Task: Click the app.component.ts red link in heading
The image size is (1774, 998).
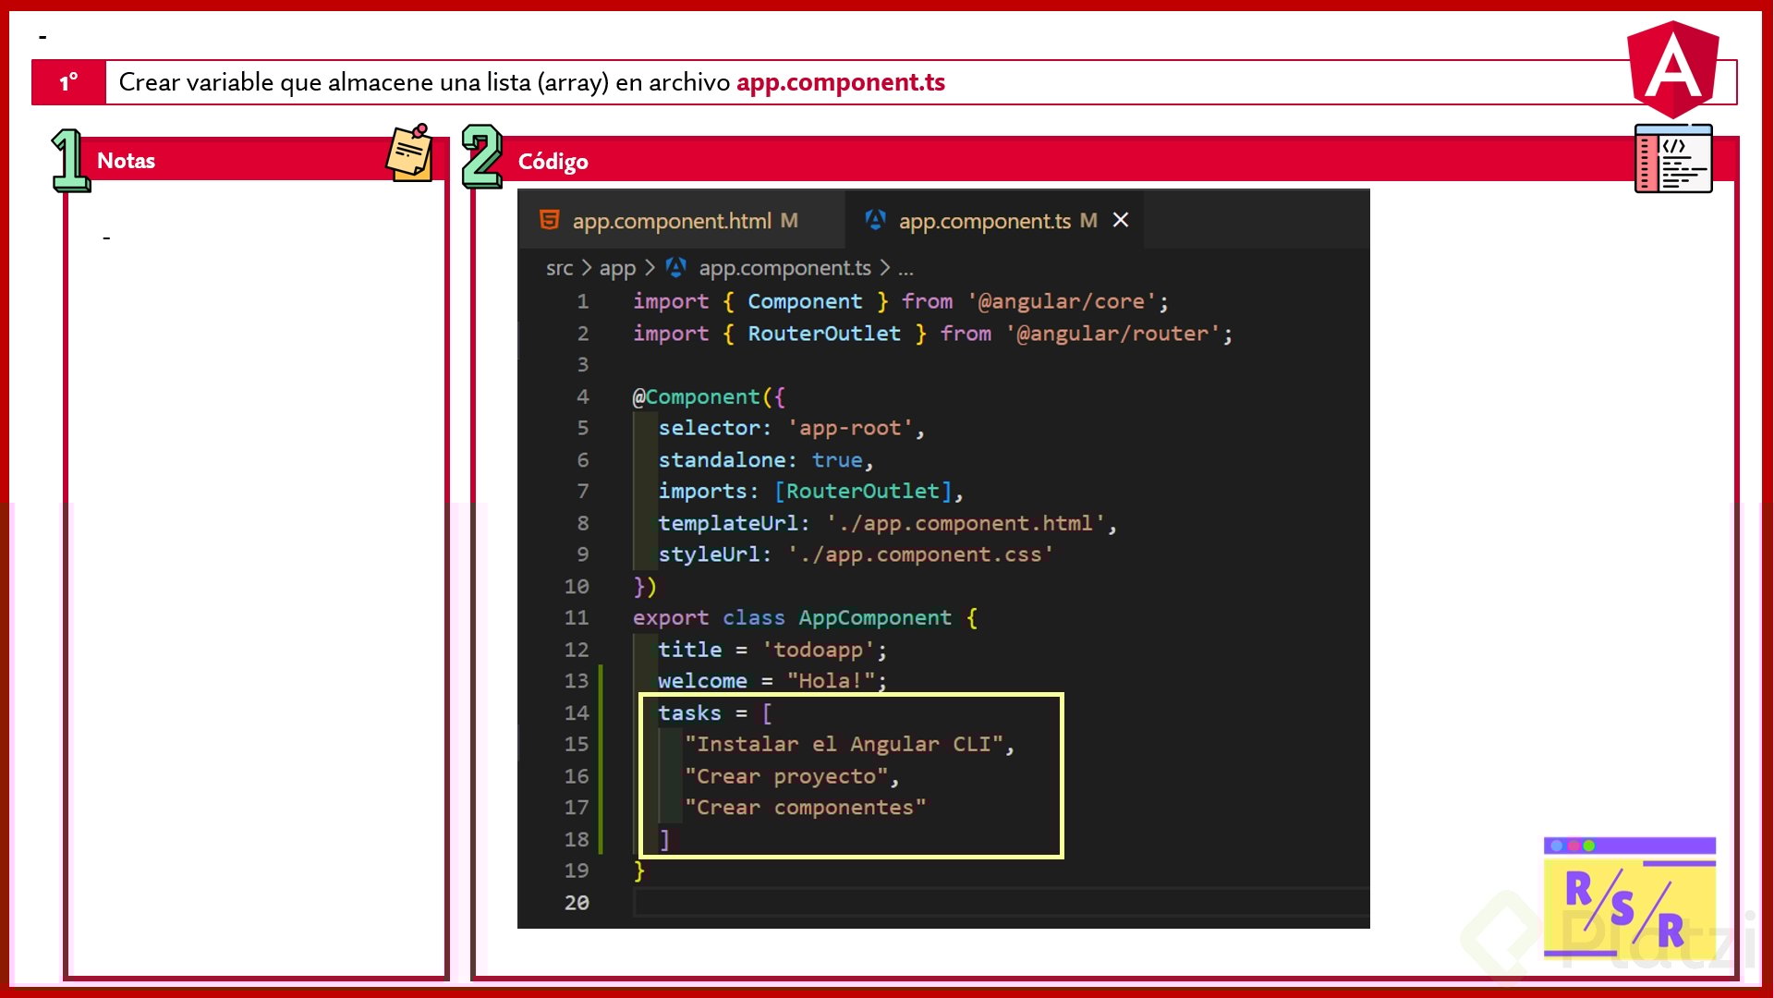Action: pyautogui.click(x=840, y=82)
